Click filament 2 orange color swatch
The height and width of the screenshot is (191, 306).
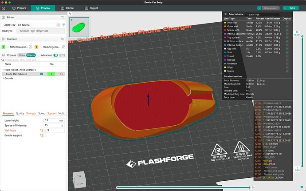(x=36, y=47)
